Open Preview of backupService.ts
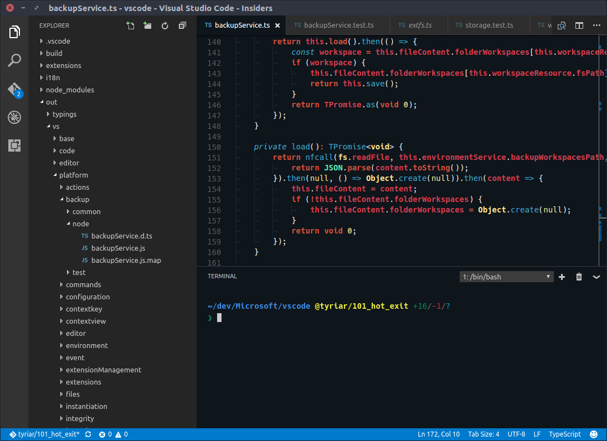Image resolution: width=607 pixels, height=441 pixels. coord(560,25)
